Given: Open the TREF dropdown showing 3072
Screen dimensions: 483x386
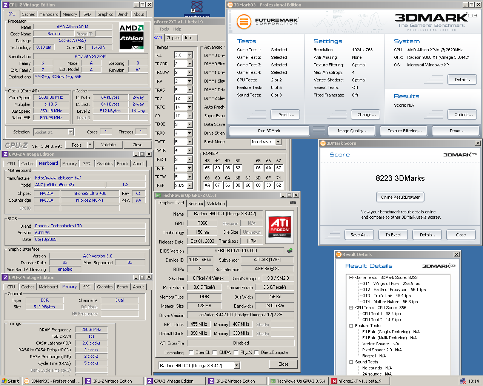Looking at the screenshot, I should 189,185.
